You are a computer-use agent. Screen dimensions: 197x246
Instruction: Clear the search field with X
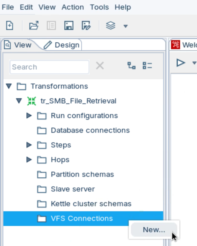click(x=100, y=66)
